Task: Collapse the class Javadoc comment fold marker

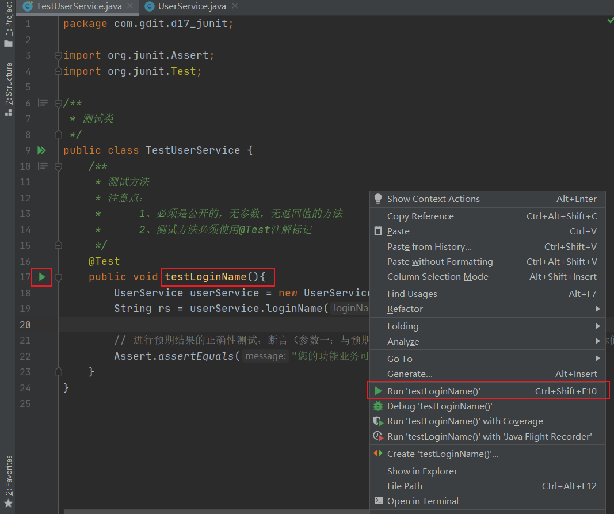Action: point(58,103)
